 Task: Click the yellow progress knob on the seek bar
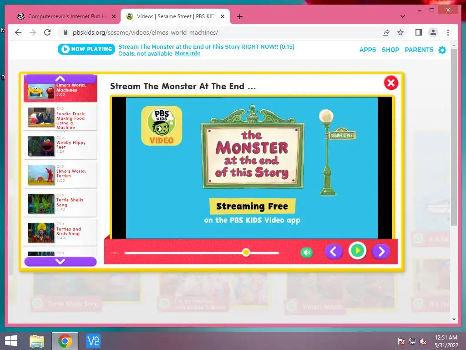point(246,252)
